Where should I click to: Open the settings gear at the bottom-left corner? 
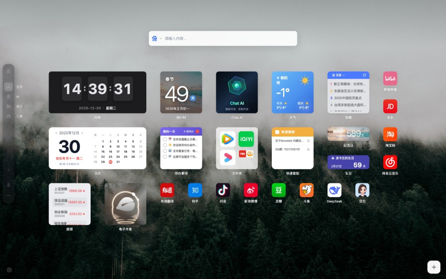click(9, 270)
